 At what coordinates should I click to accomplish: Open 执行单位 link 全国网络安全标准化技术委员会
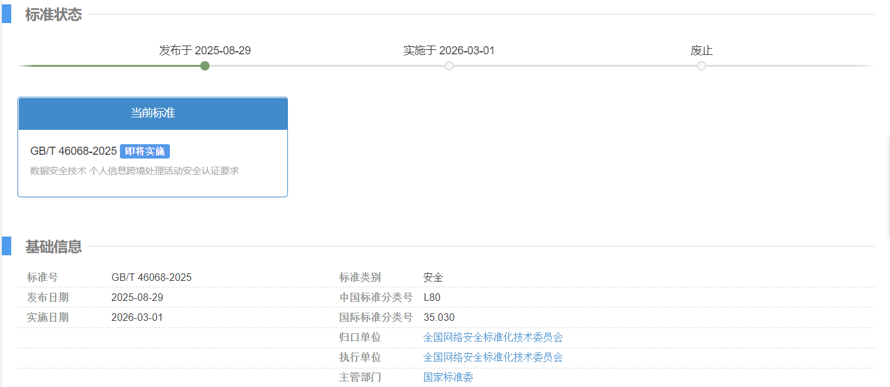tap(493, 357)
